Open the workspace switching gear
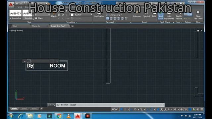This screenshot has width=212, height=119. 175,109
